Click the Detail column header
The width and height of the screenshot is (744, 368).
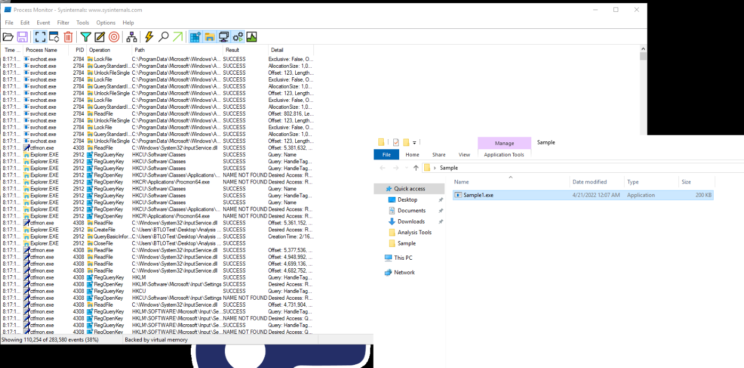coord(291,50)
